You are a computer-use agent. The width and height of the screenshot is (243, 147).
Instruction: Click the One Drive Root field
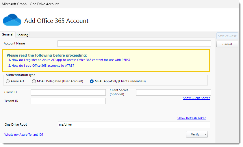[134, 125]
